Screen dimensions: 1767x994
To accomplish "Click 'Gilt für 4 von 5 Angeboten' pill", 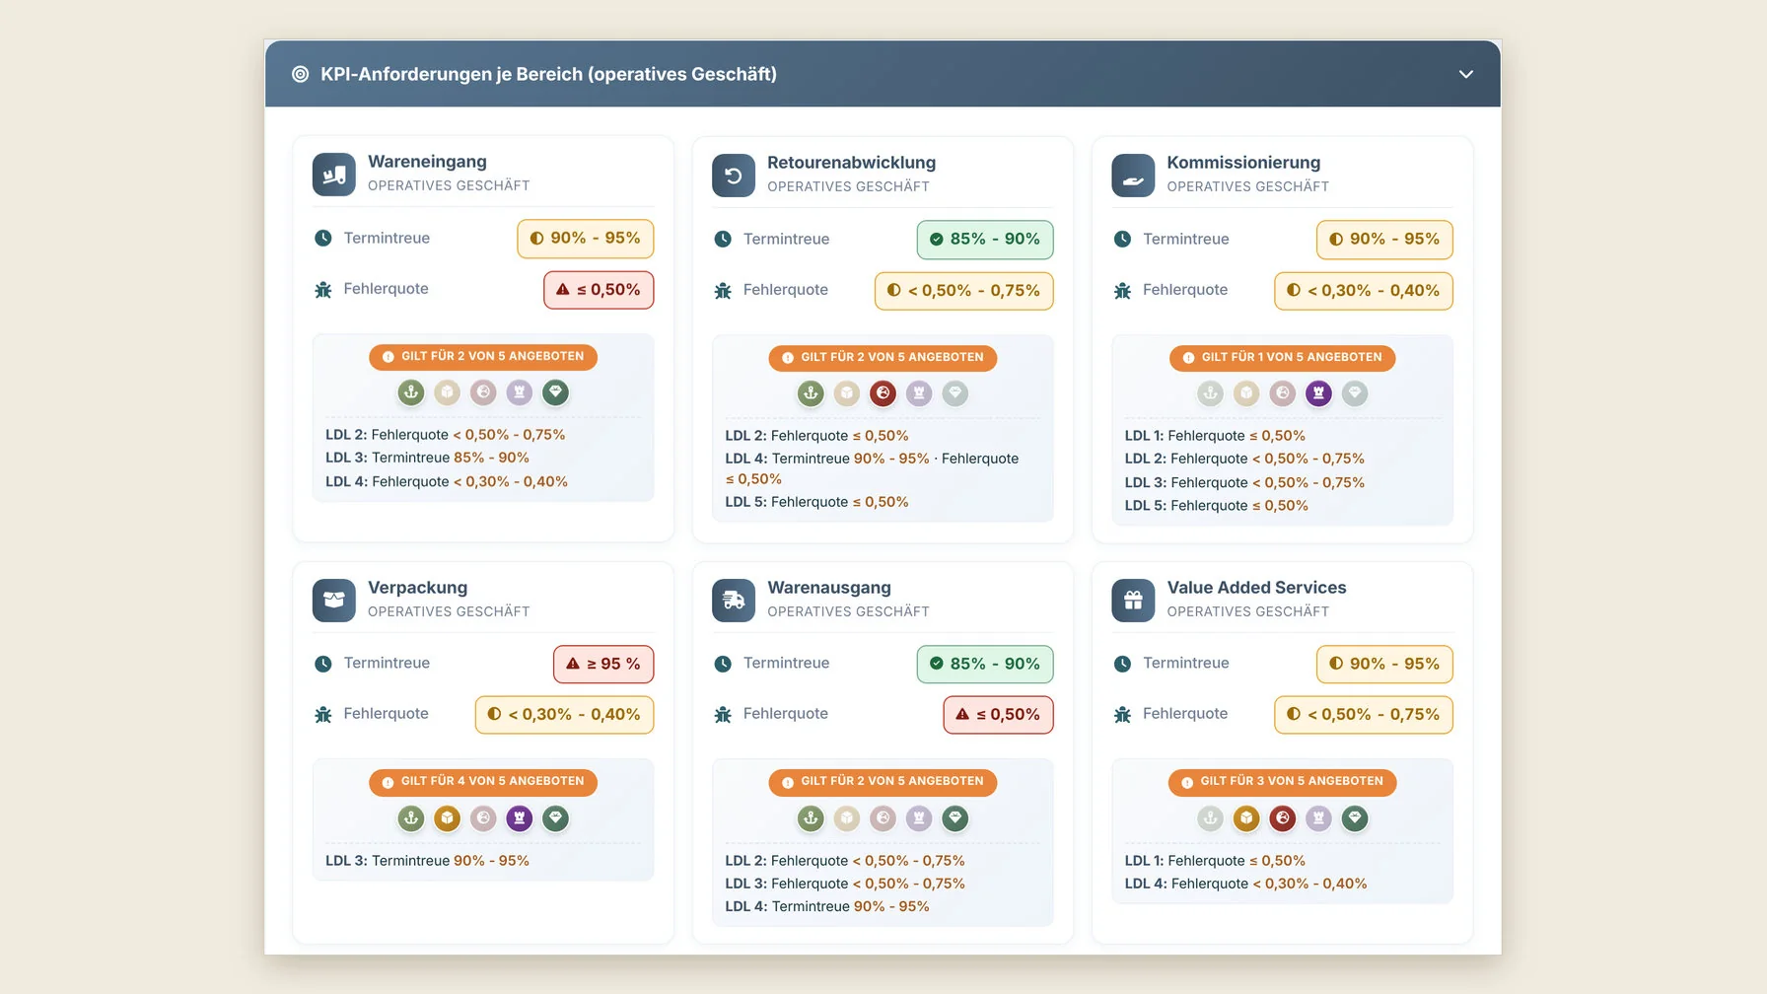I will 483,782.
